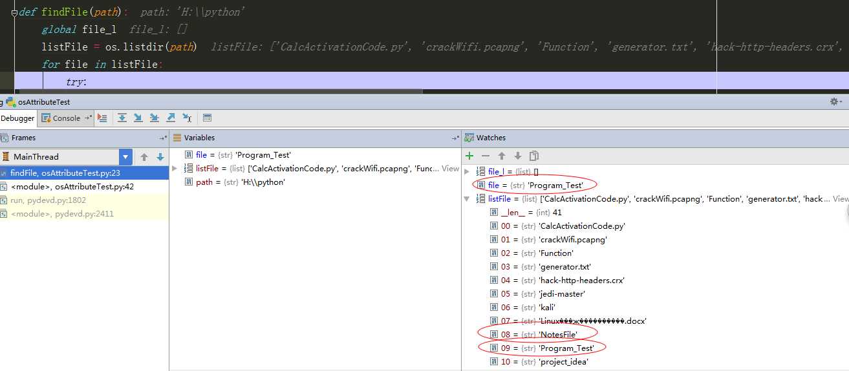Click the duplicate watch copy icon
Image resolution: width=849 pixels, height=371 pixels.
[533, 156]
